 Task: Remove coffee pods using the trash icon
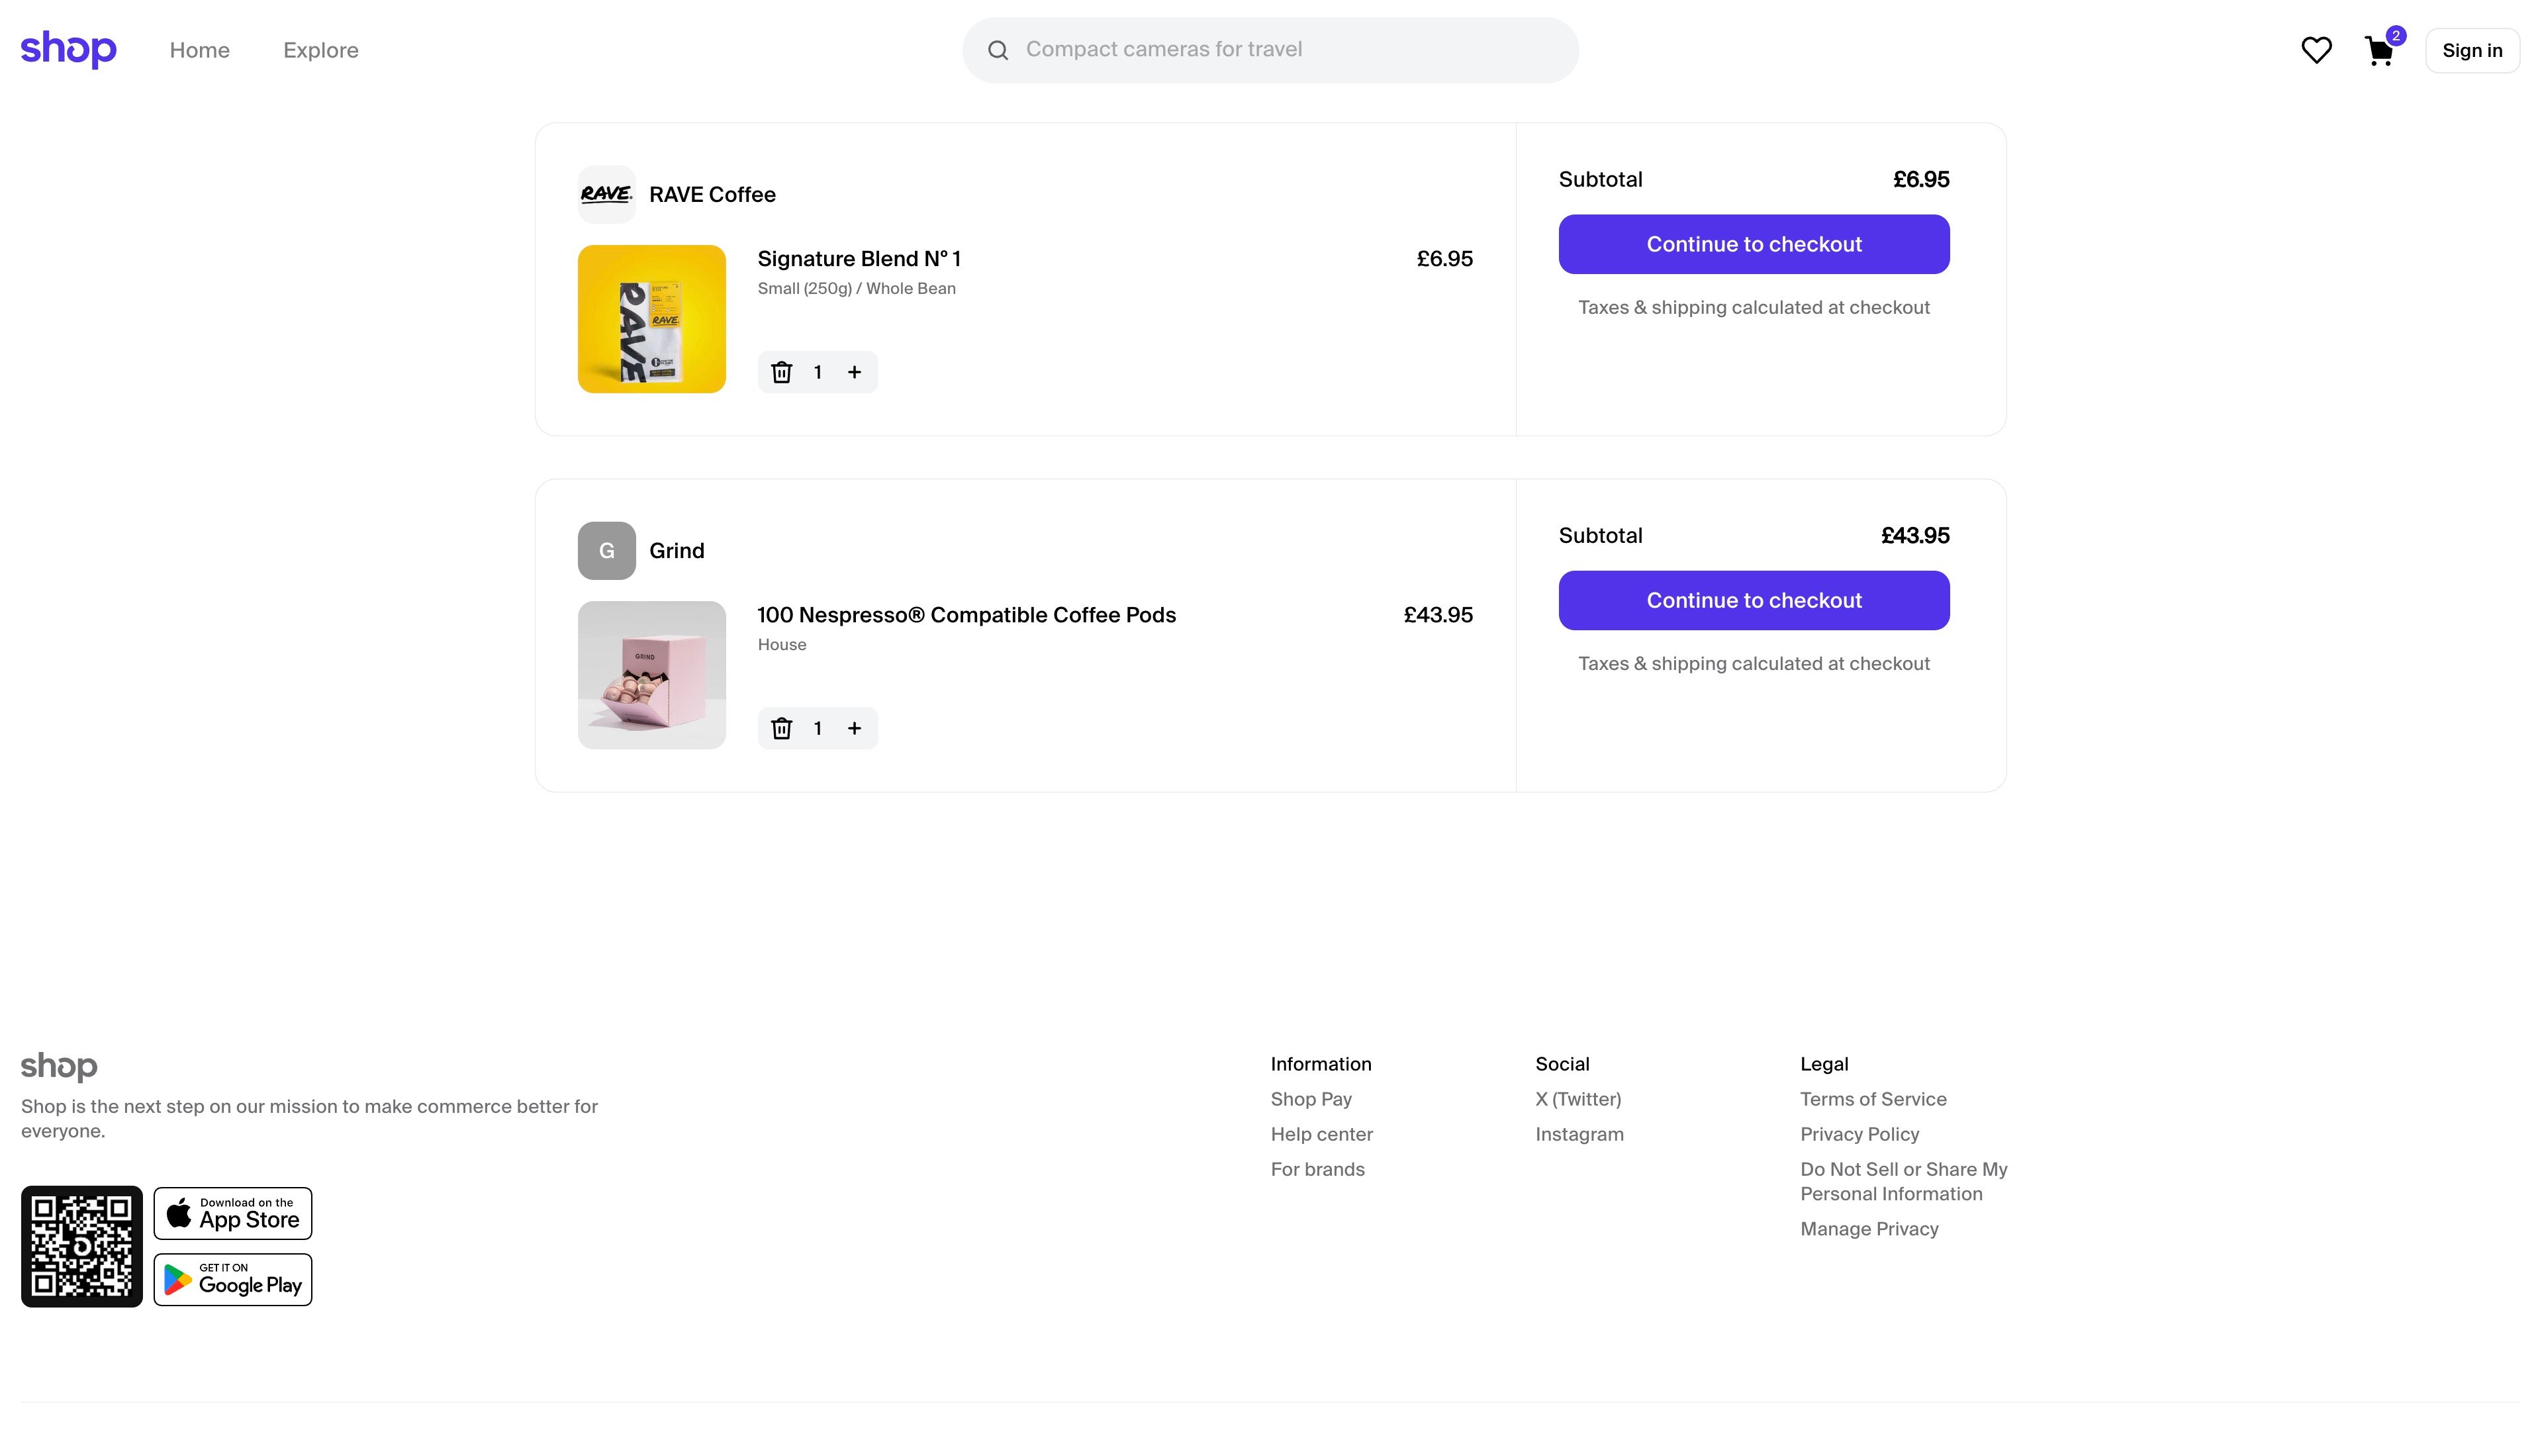click(x=782, y=728)
